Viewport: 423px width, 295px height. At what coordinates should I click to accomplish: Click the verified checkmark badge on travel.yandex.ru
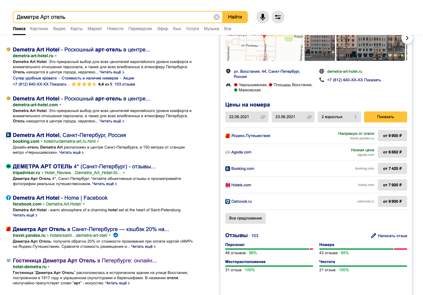[x=116, y=235]
